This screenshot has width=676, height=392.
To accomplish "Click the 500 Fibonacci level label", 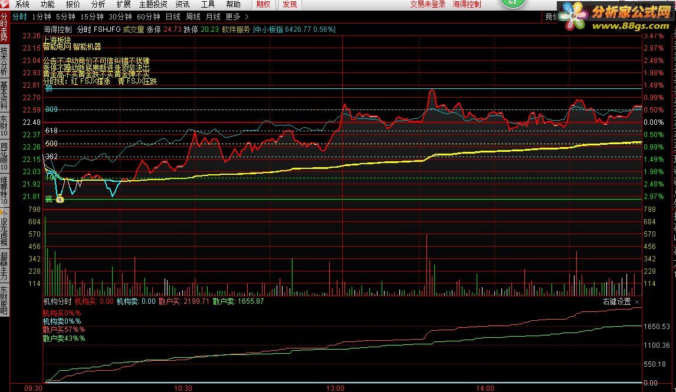I will pos(51,143).
